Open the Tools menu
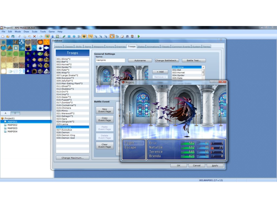The width and height of the screenshot is (277, 208). pyautogui.click(x=43, y=32)
